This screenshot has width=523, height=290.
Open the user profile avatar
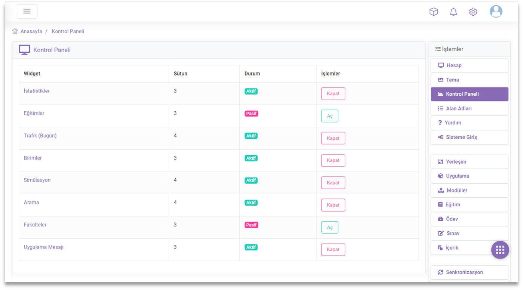(x=496, y=12)
